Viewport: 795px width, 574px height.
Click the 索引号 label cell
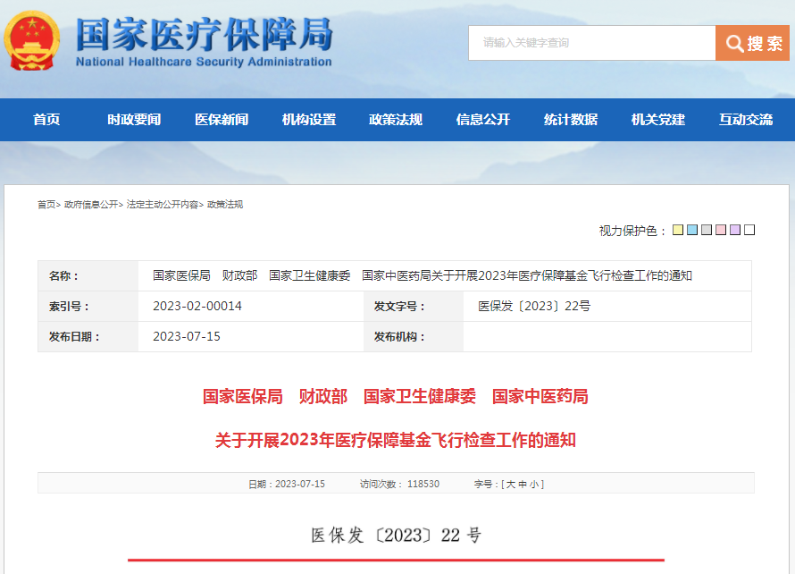tap(88, 306)
